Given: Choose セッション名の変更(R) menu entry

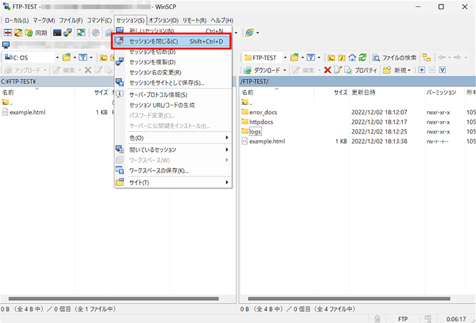Looking at the screenshot, I should [x=173, y=72].
